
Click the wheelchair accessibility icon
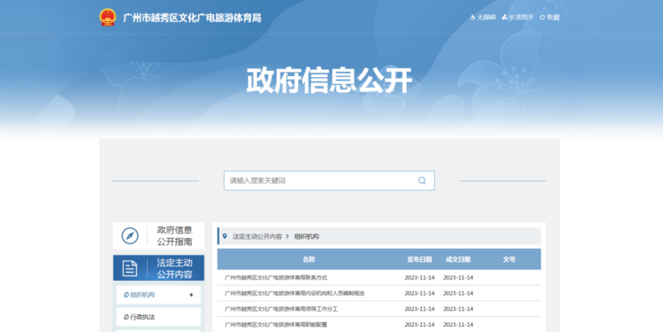point(473,17)
